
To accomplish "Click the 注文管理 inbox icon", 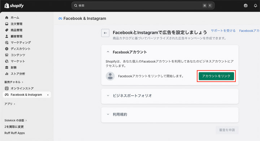I will [x=6, y=24].
